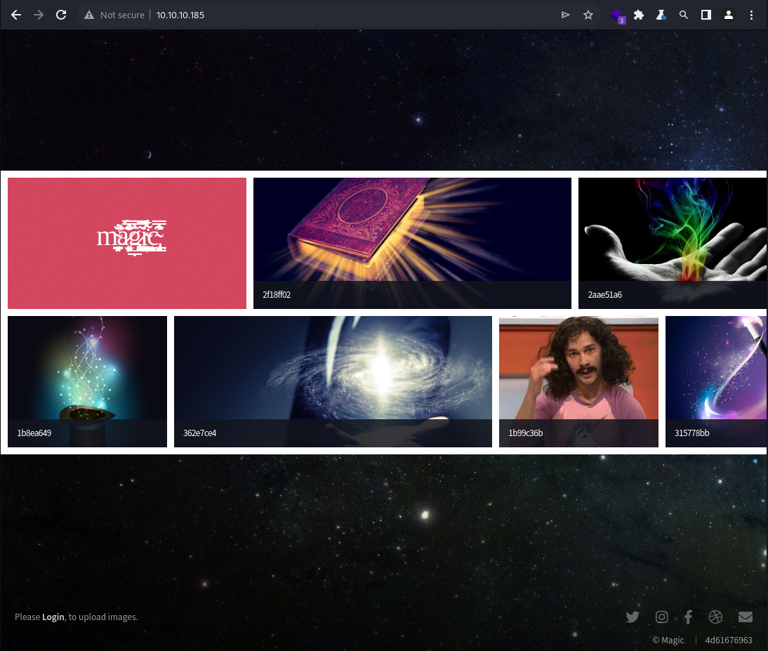This screenshot has height=651, width=768.
Task: Open the rainbow smoke hand image 2aae51a6
Action: [672, 243]
